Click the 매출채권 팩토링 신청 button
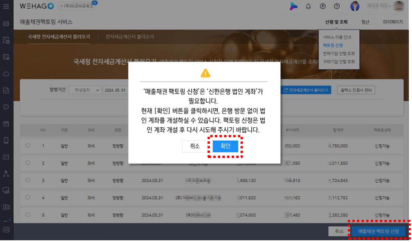The height and width of the screenshot is (242, 412). 378,231
